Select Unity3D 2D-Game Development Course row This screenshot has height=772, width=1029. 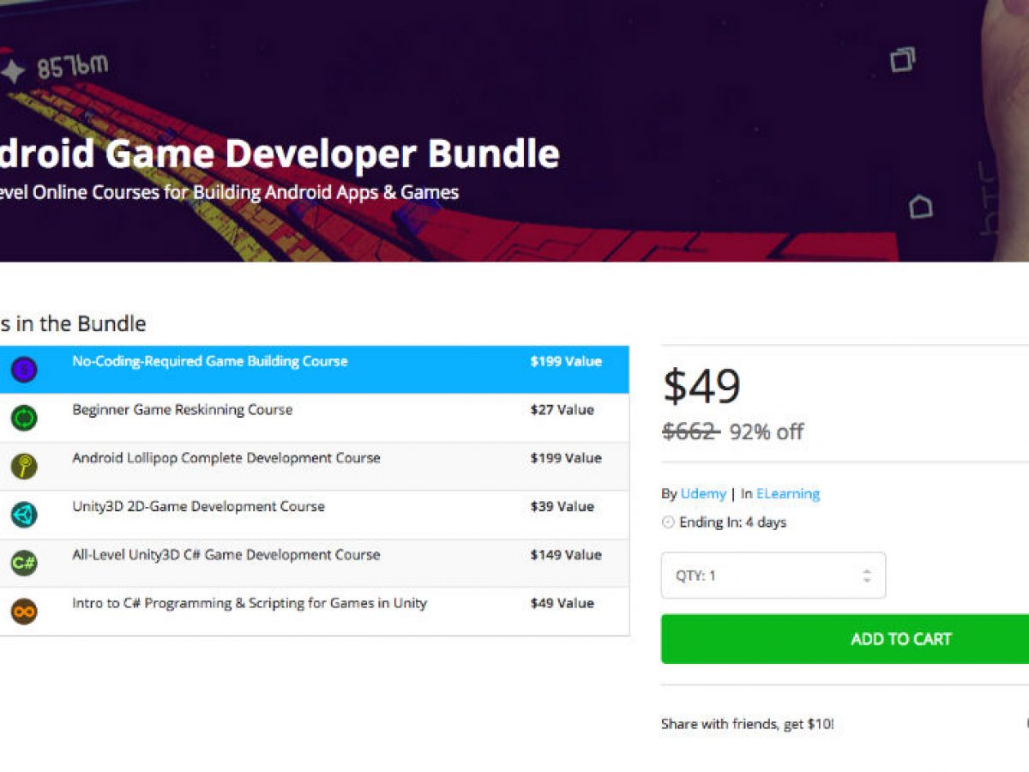pyautogui.click(x=198, y=507)
